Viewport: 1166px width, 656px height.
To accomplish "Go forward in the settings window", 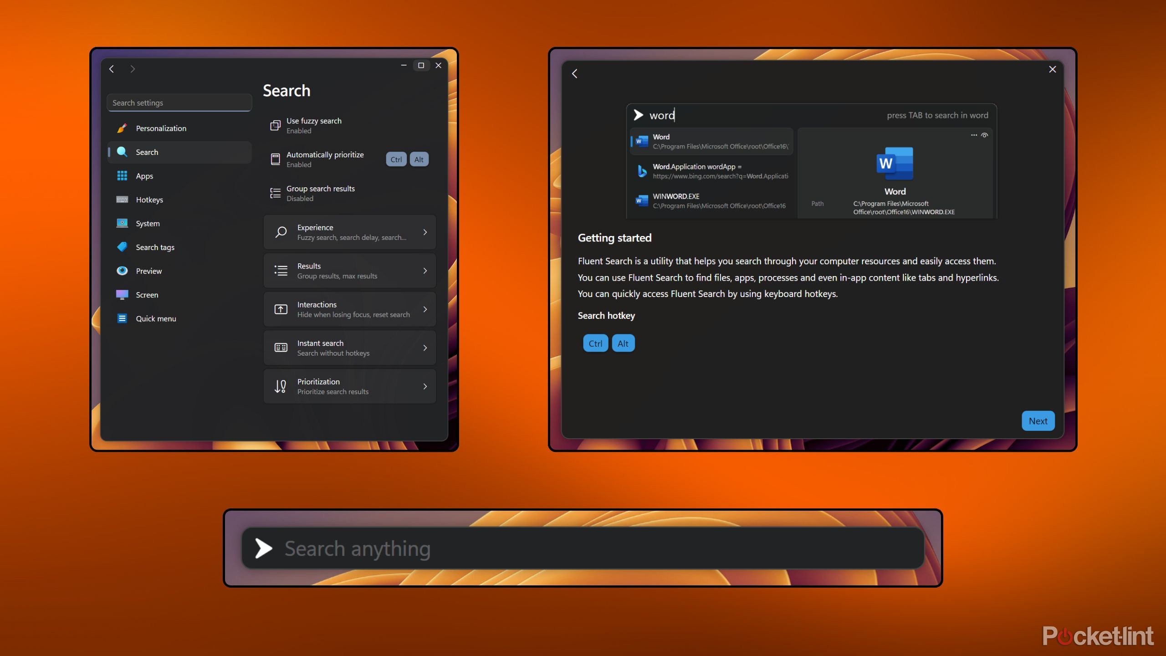I will [133, 69].
